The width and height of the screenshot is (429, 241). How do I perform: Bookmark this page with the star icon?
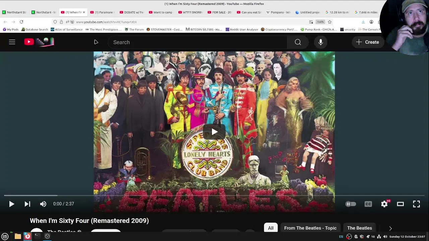point(330,22)
